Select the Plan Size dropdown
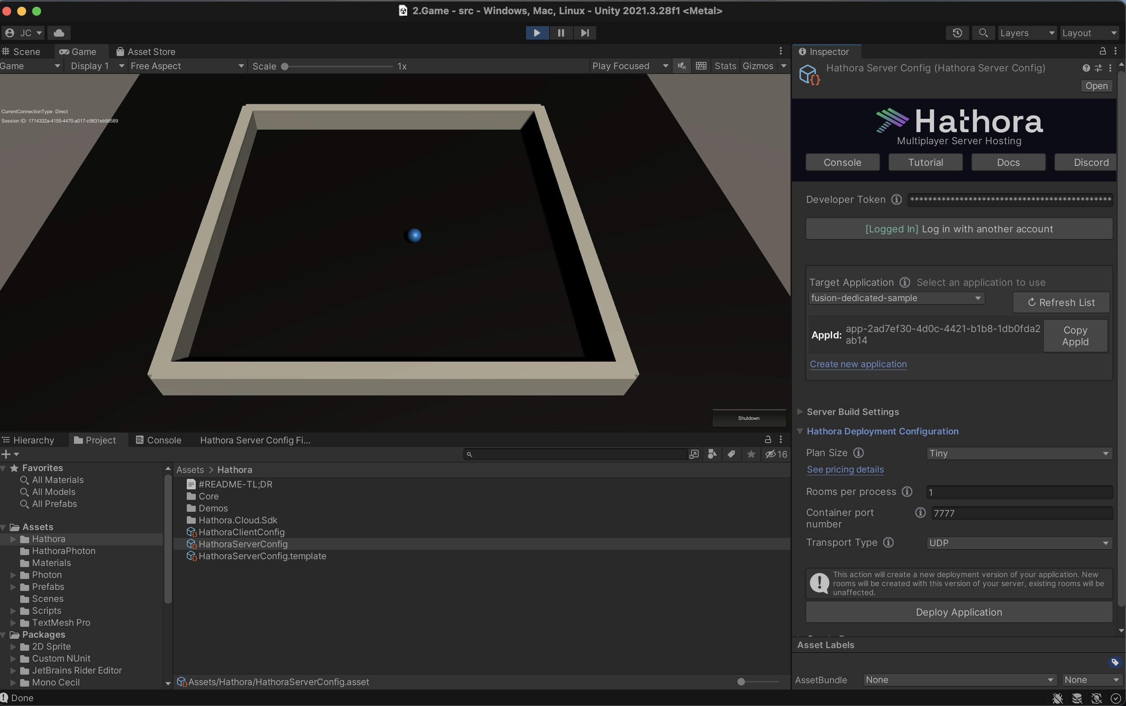Image resolution: width=1126 pixels, height=706 pixels. [x=1020, y=453]
